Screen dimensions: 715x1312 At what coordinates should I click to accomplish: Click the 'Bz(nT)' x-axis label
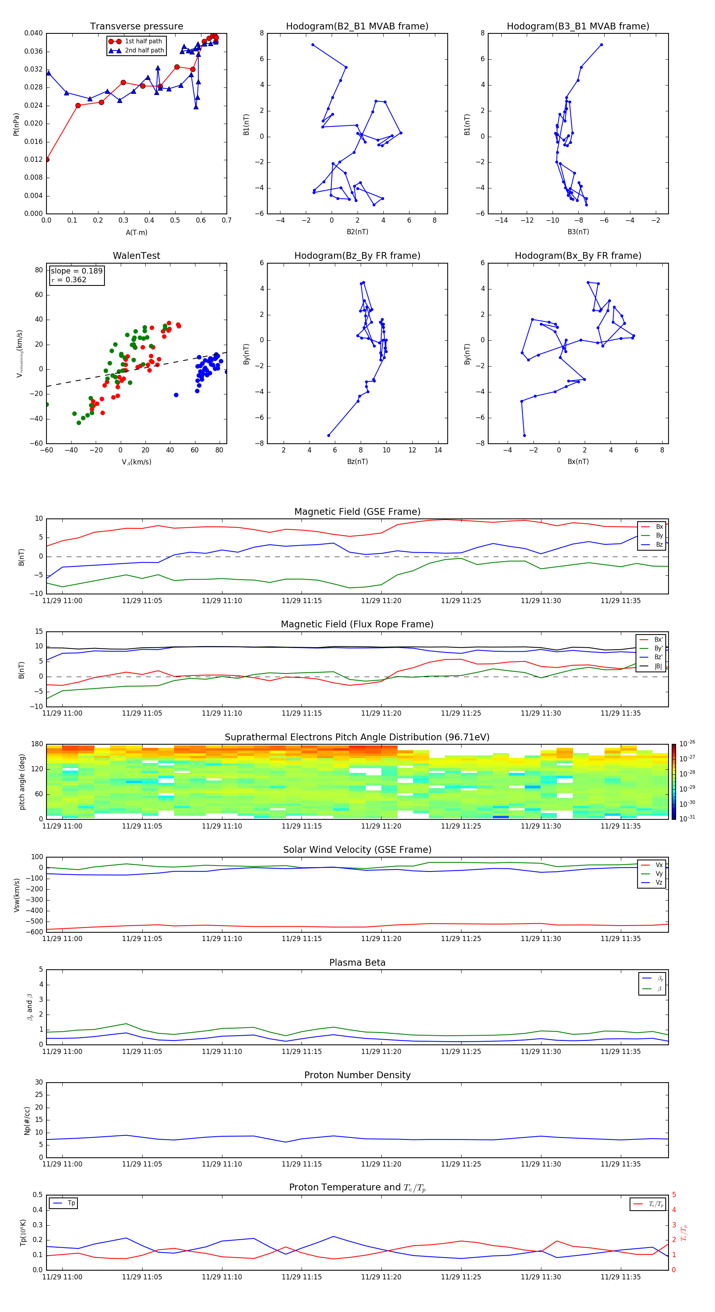[x=357, y=462]
